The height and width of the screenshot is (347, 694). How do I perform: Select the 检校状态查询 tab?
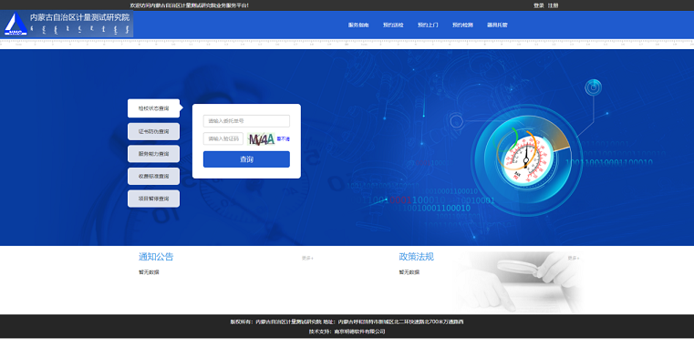coord(153,108)
